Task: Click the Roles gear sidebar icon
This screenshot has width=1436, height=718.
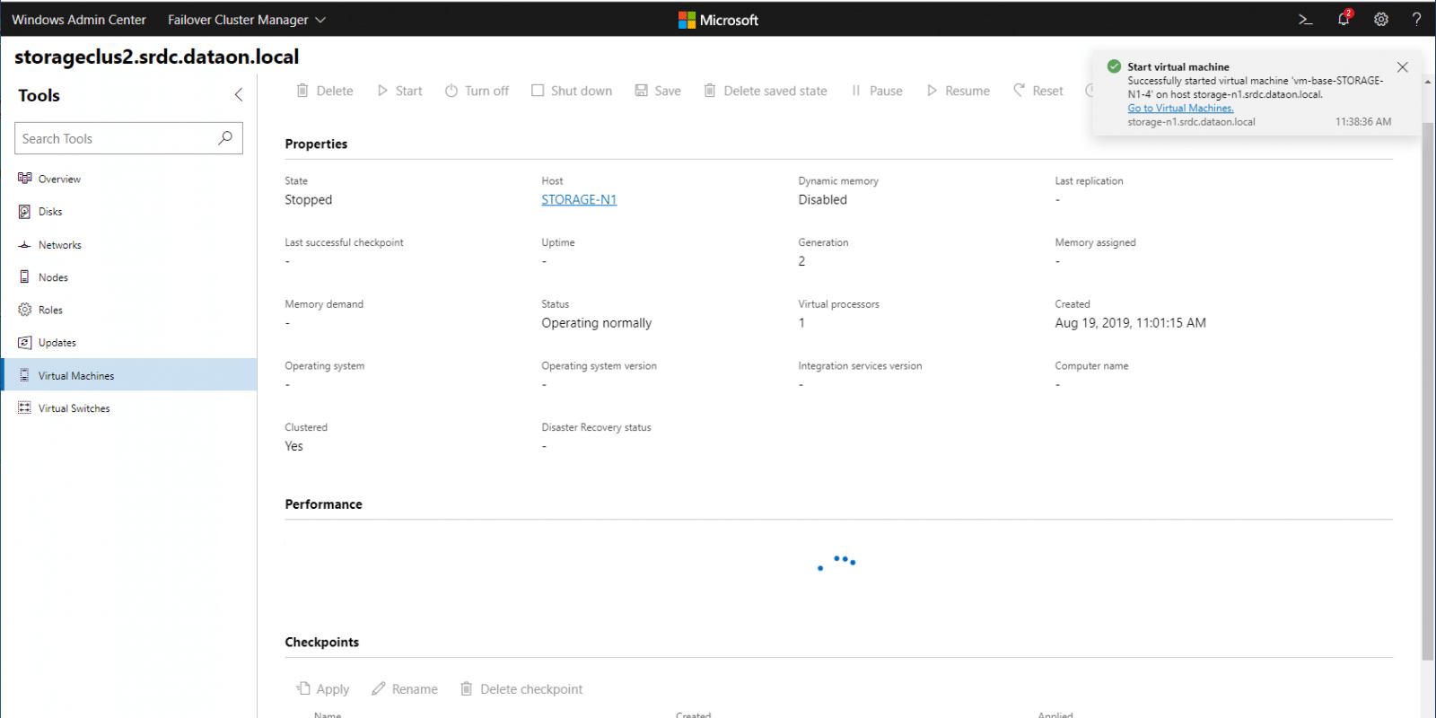Action: click(24, 310)
